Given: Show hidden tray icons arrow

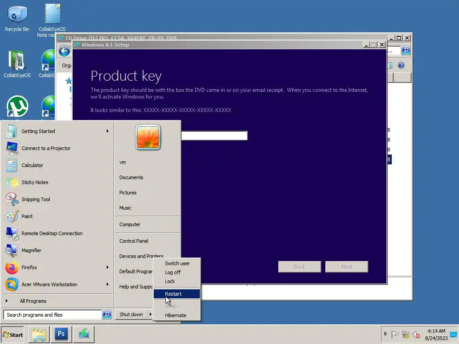Looking at the screenshot, I should pyautogui.click(x=385, y=334).
